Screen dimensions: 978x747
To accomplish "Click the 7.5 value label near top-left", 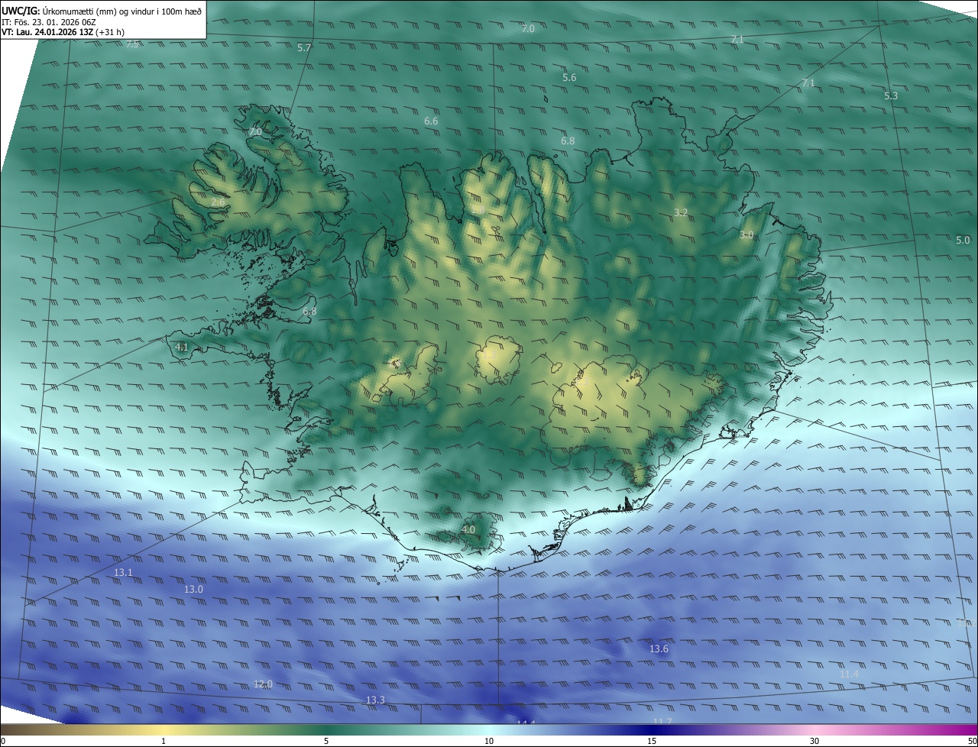I will [132, 45].
